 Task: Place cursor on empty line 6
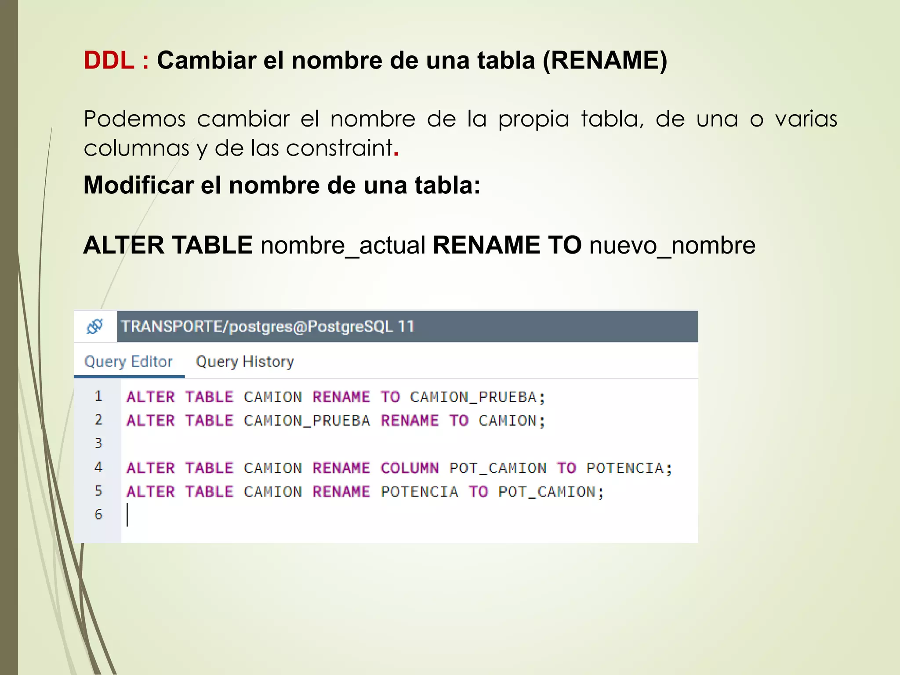click(x=409, y=515)
